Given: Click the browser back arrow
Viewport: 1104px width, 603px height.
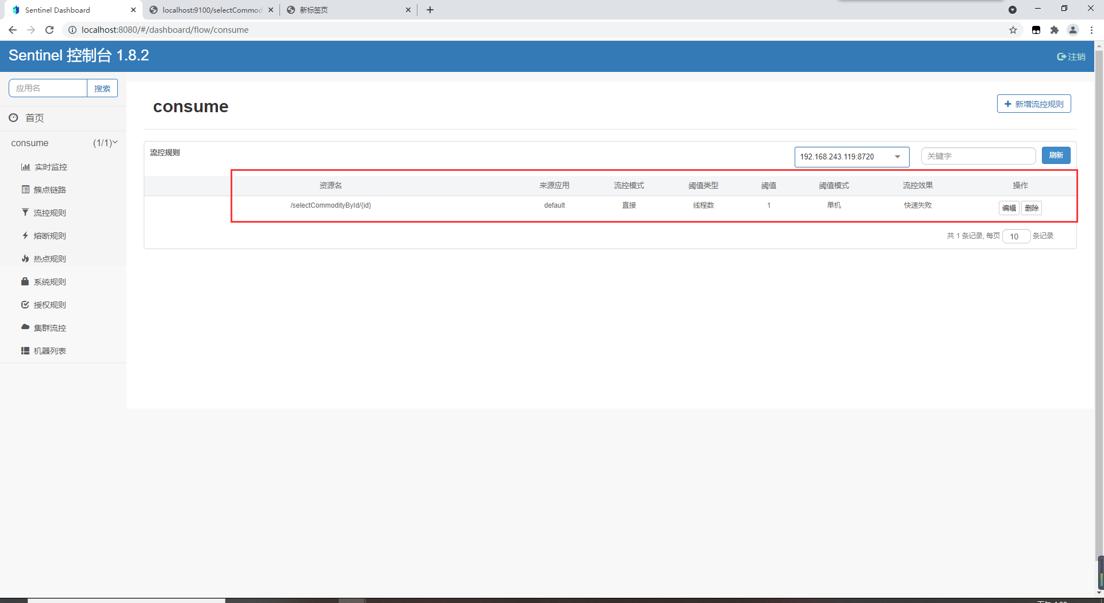Looking at the screenshot, I should [13, 30].
